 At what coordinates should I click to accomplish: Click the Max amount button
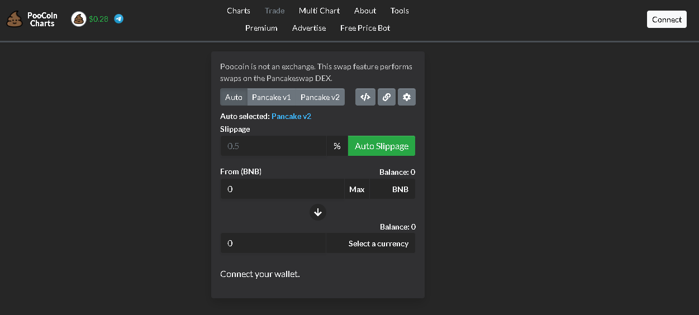point(356,189)
